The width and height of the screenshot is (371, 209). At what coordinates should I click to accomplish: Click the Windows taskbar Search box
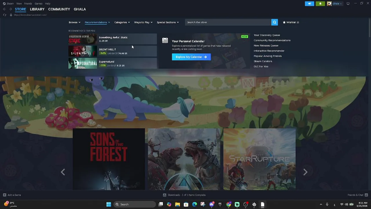point(134,204)
